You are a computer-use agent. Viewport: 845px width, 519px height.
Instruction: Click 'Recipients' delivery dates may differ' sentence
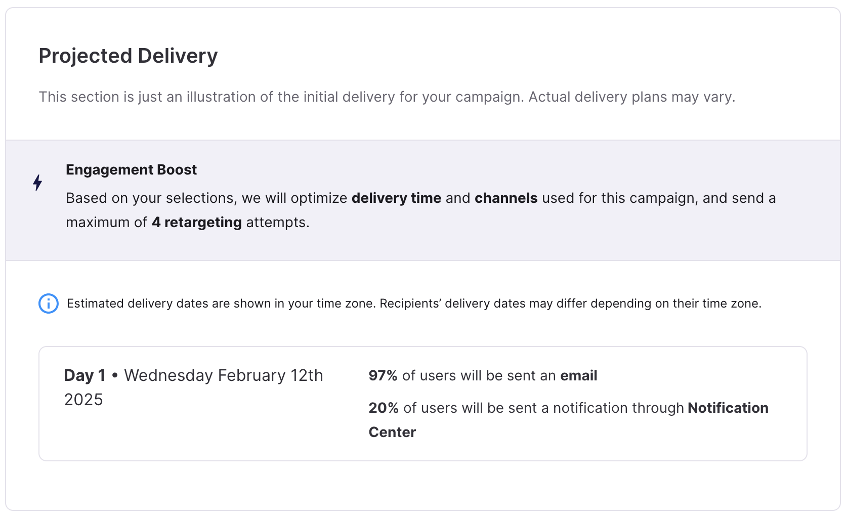tap(571, 304)
